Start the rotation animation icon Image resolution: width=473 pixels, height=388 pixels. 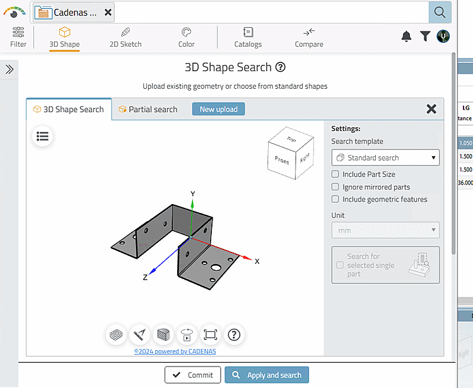[187, 334]
